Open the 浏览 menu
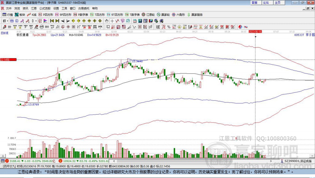The width and height of the screenshot is (315, 178). coord(17,8)
